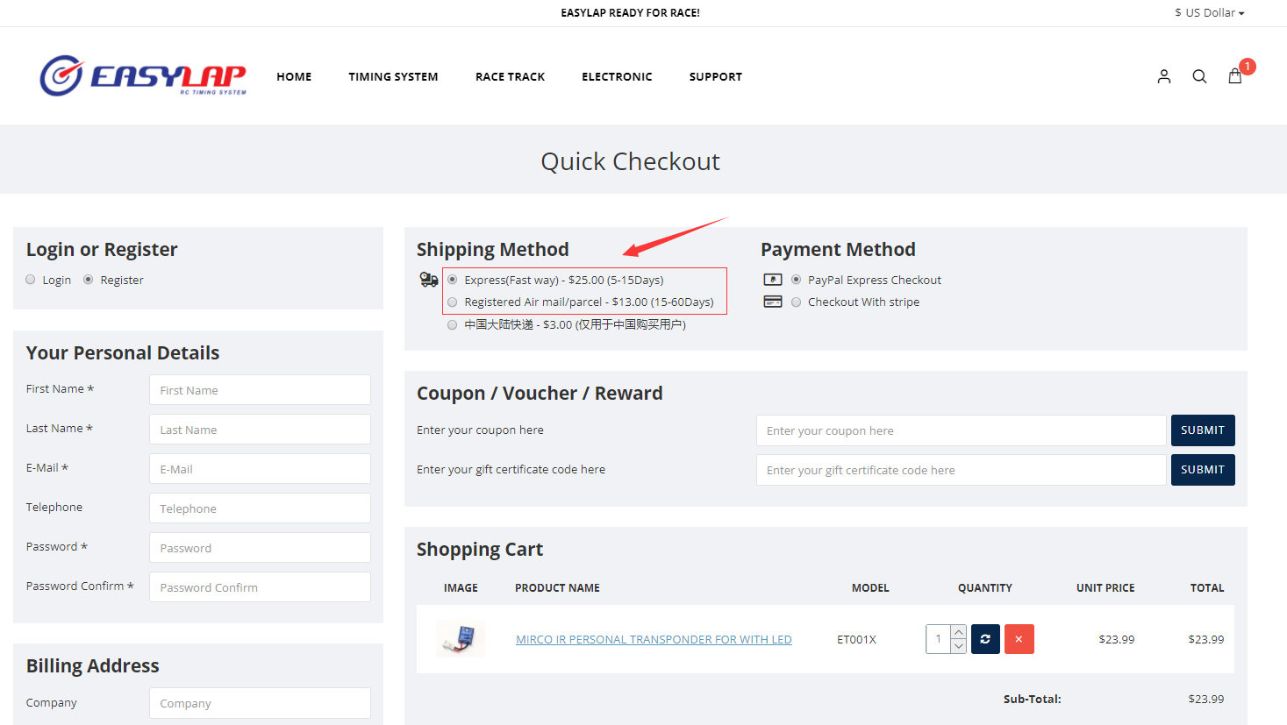Screen dimensions: 1287x725
Task: Focus the gift certificate code input
Action: click(x=962, y=470)
